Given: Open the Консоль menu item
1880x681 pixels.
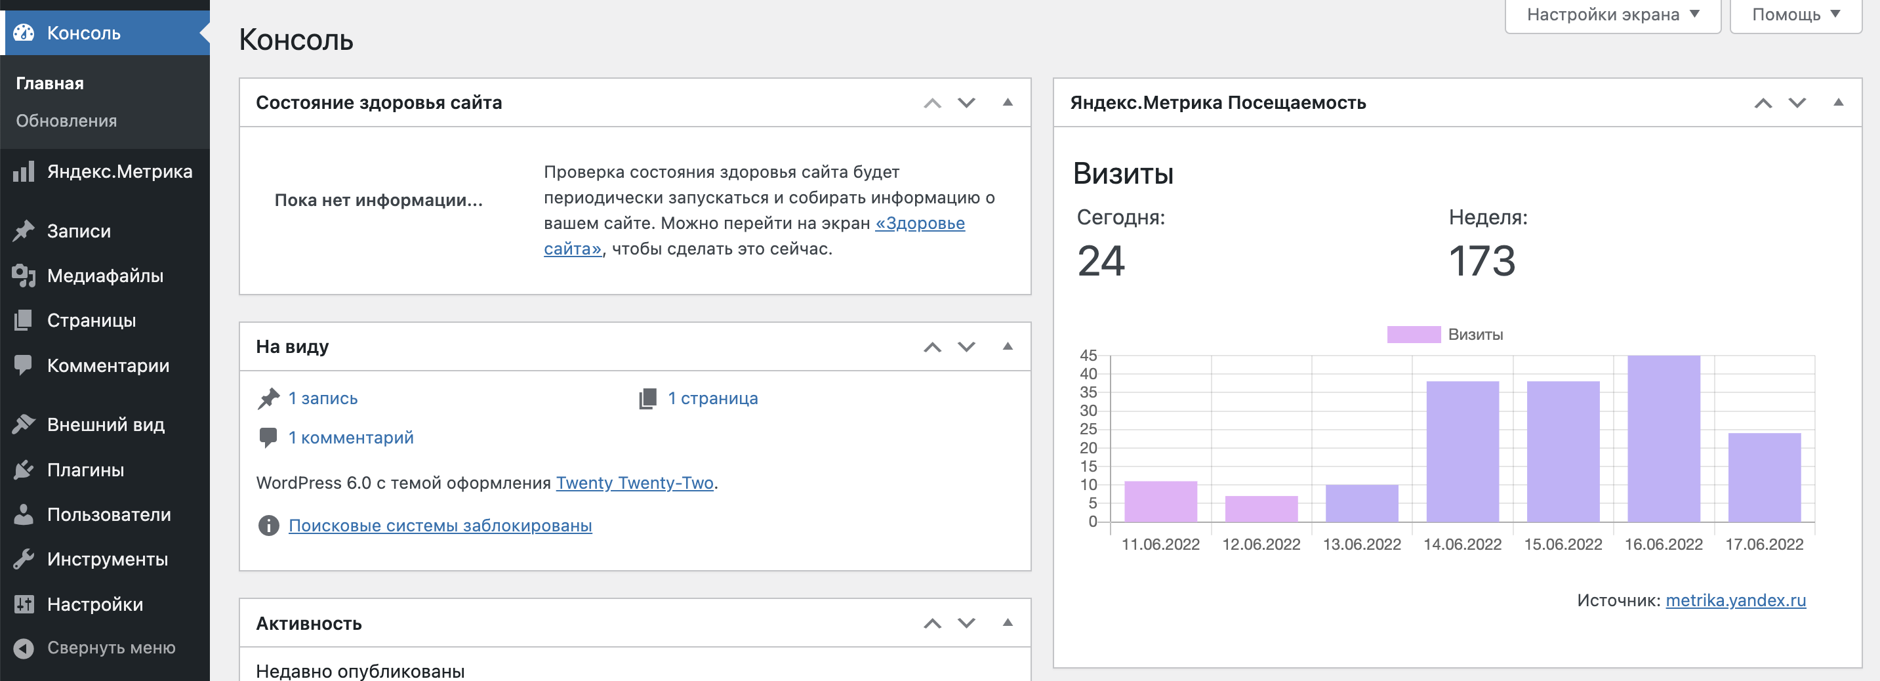Looking at the screenshot, I should coord(105,33).
